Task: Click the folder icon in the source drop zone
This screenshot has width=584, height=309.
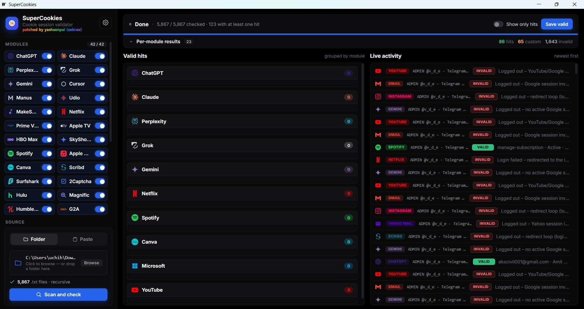Action: tap(18, 263)
